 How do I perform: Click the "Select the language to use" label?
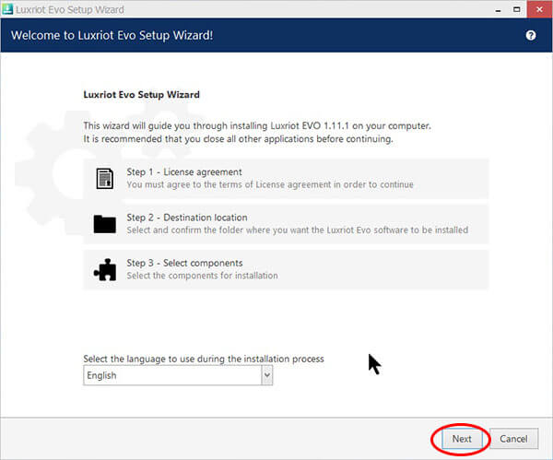click(x=203, y=359)
